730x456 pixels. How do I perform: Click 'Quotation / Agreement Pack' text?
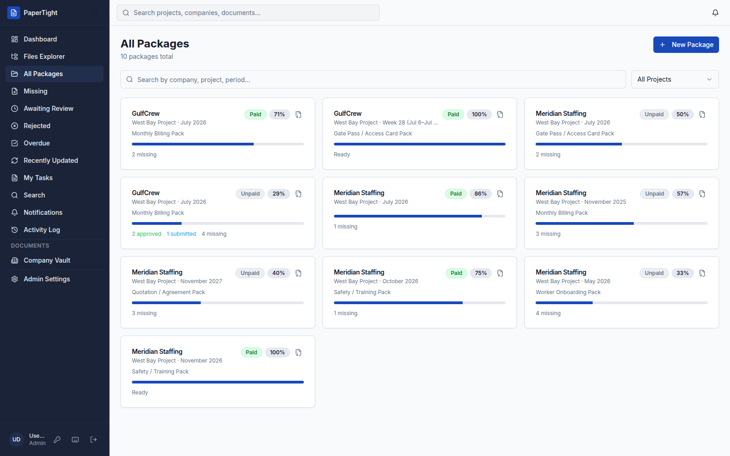click(168, 292)
